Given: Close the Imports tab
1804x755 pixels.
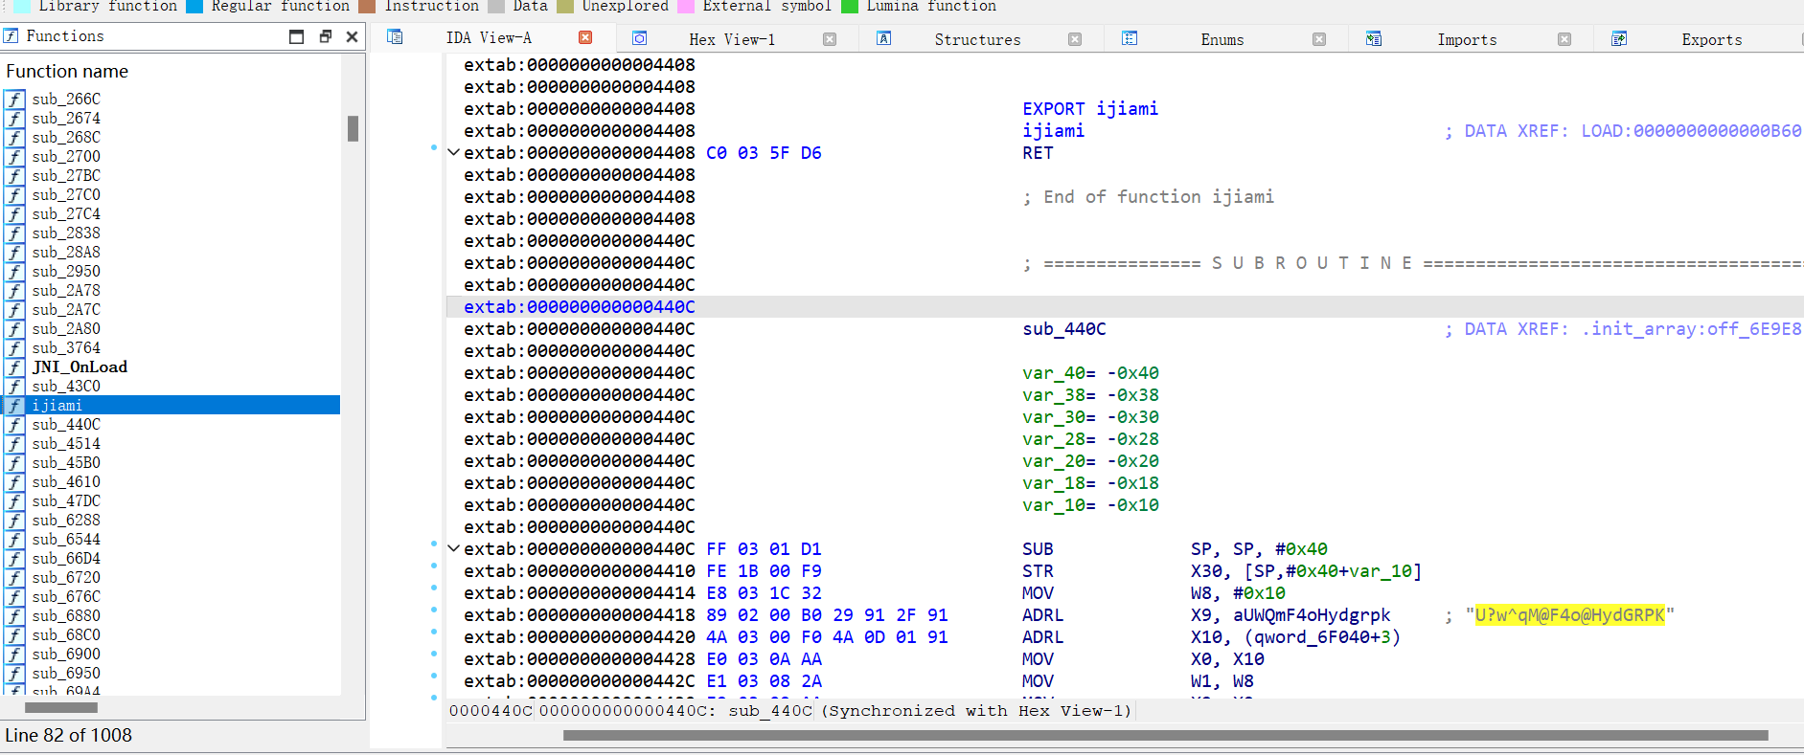Looking at the screenshot, I should click(x=1564, y=39).
